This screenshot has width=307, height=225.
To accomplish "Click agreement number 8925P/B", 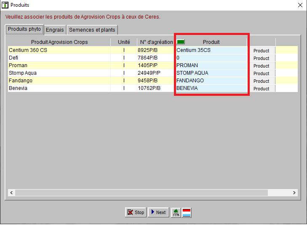I will pyautogui.click(x=156, y=50).
